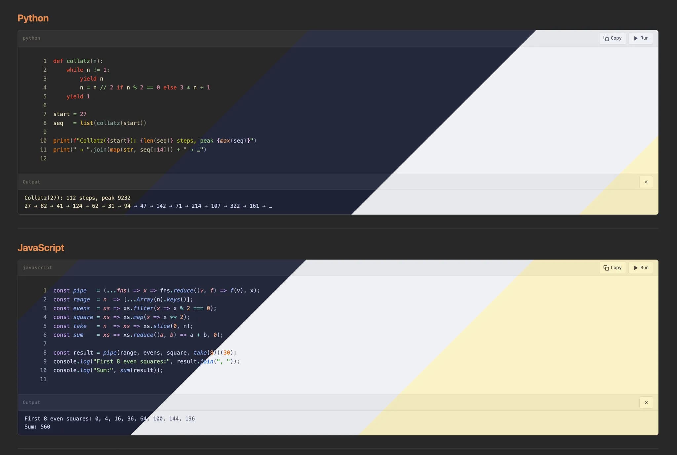Close the Python output panel

pos(646,182)
